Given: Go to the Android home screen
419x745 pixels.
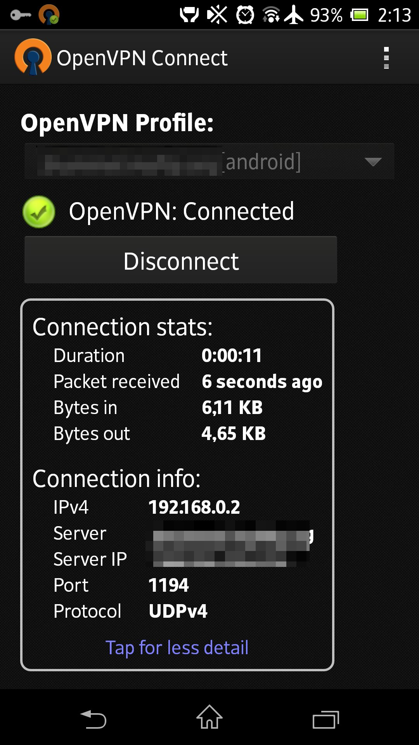Looking at the screenshot, I should click(209, 717).
